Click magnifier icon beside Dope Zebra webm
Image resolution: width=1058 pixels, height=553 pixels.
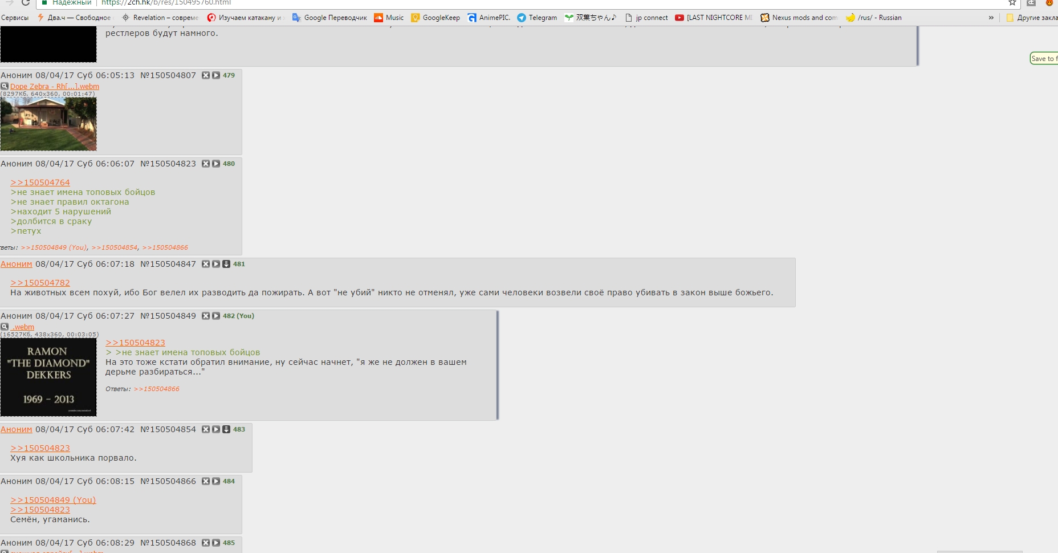[5, 87]
